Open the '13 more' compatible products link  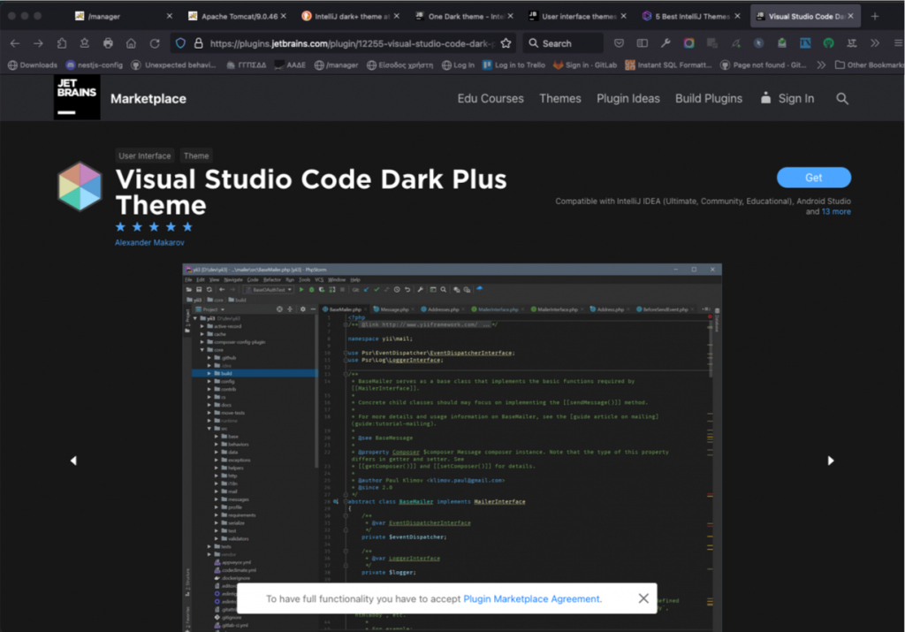pyautogui.click(x=836, y=212)
